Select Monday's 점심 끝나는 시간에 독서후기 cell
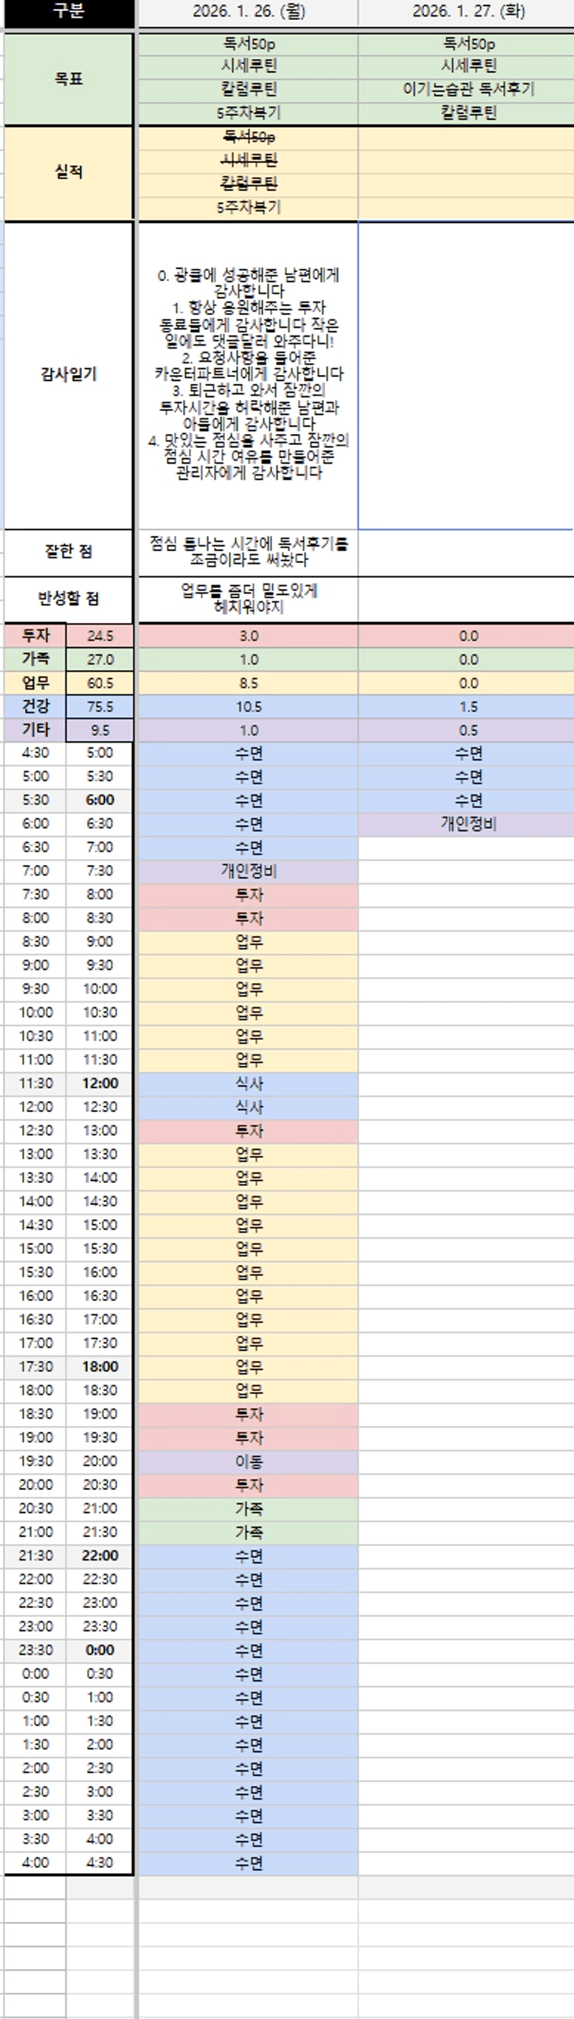 coord(248,553)
